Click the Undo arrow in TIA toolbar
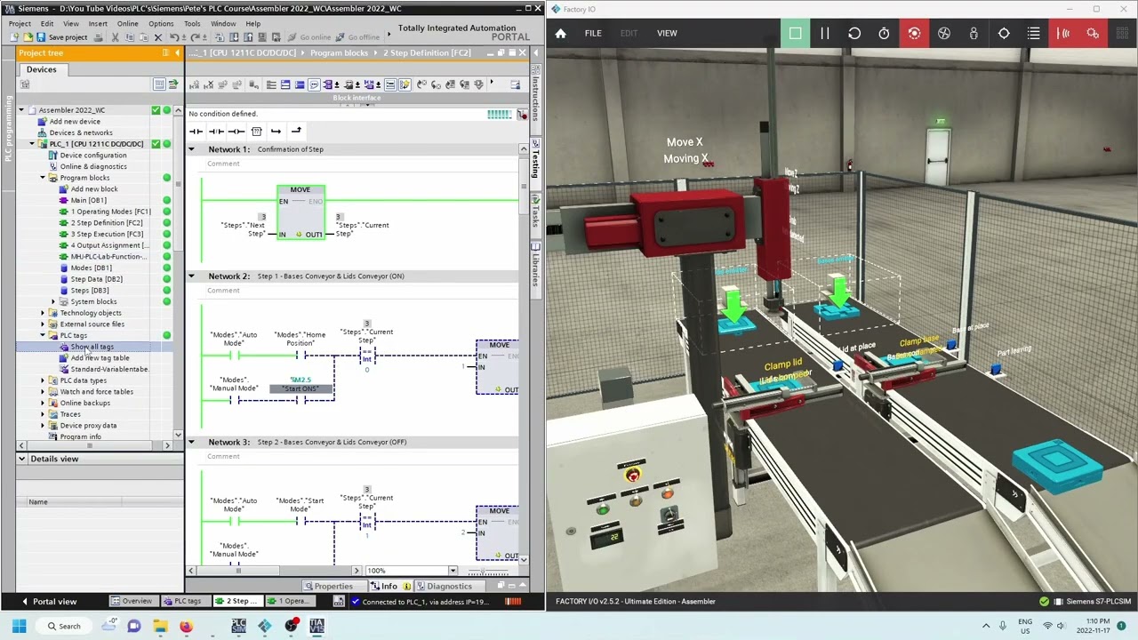 pyautogui.click(x=173, y=37)
